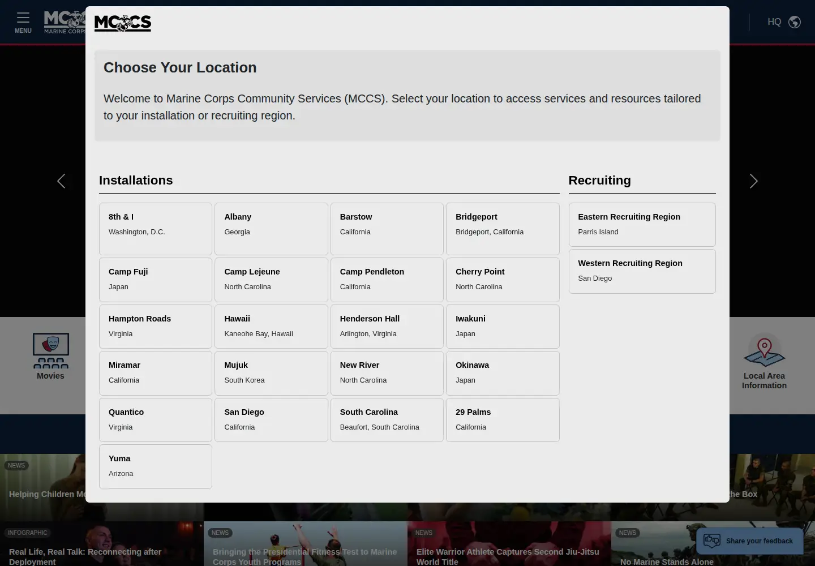The image size is (815, 566).
Task: Select the Albany, Georgia installation
Action: pyautogui.click(x=271, y=229)
